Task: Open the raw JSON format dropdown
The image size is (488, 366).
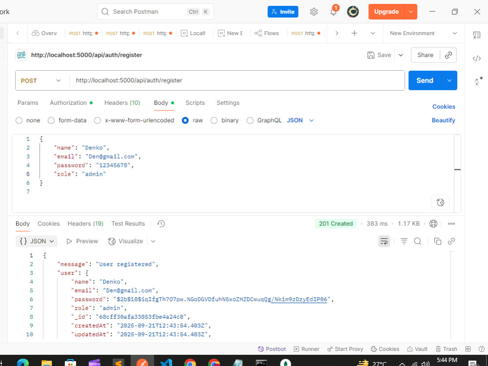Action: pyautogui.click(x=300, y=121)
